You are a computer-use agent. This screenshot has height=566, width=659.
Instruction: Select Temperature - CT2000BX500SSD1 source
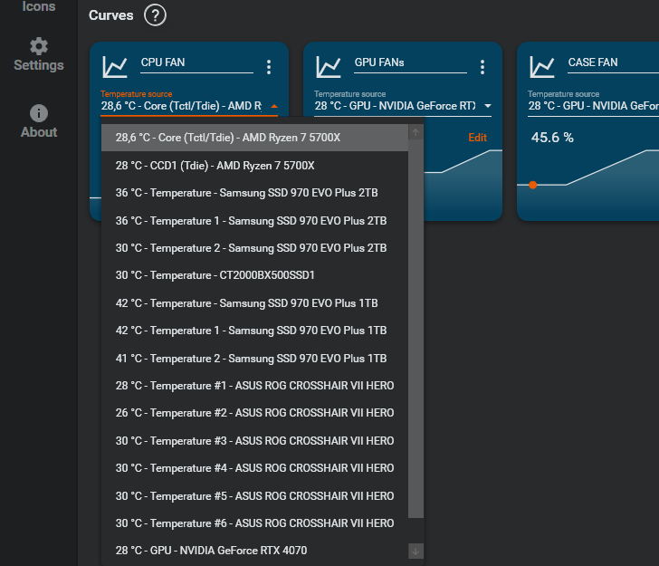254,275
